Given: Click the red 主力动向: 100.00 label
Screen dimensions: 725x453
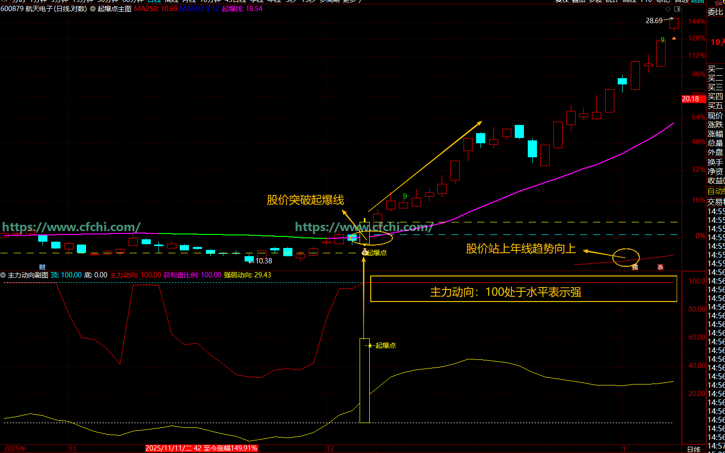Looking at the screenshot, I should (135, 275).
